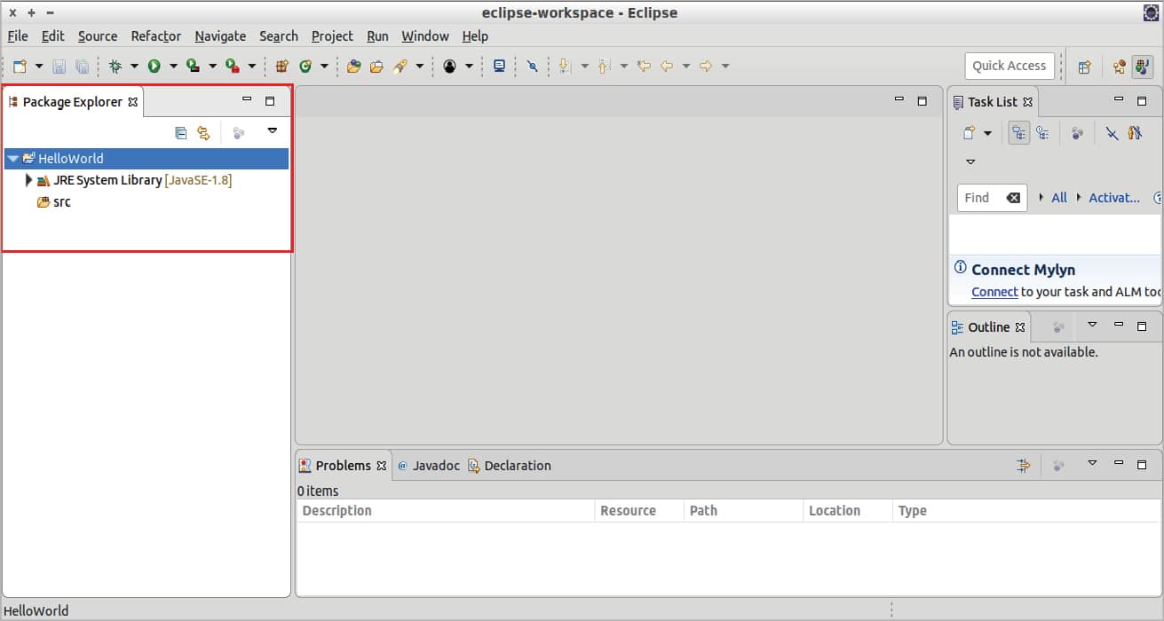The image size is (1164, 621).
Task: Click the Open Type icon in toolbar
Action: click(x=353, y=66)
